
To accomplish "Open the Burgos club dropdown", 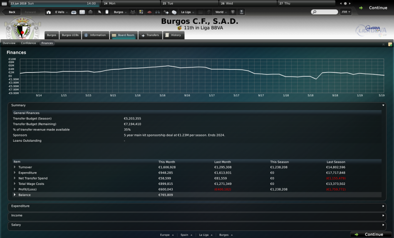I will 120,12.
